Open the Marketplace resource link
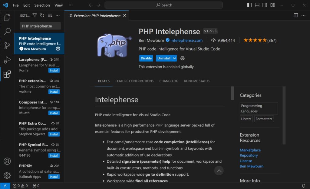Image resolution: width=310 pixels, height=189 pixels. pos(250,150)
